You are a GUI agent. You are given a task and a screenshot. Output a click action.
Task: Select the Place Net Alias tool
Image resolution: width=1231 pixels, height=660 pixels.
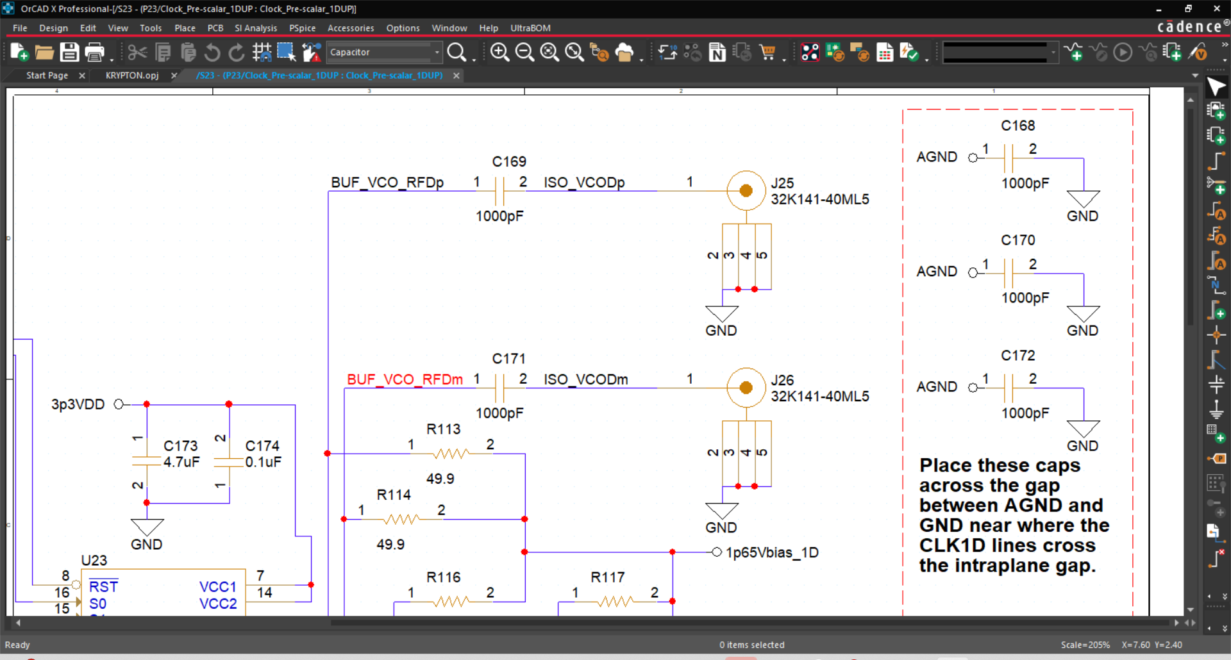coord(1216,285)
